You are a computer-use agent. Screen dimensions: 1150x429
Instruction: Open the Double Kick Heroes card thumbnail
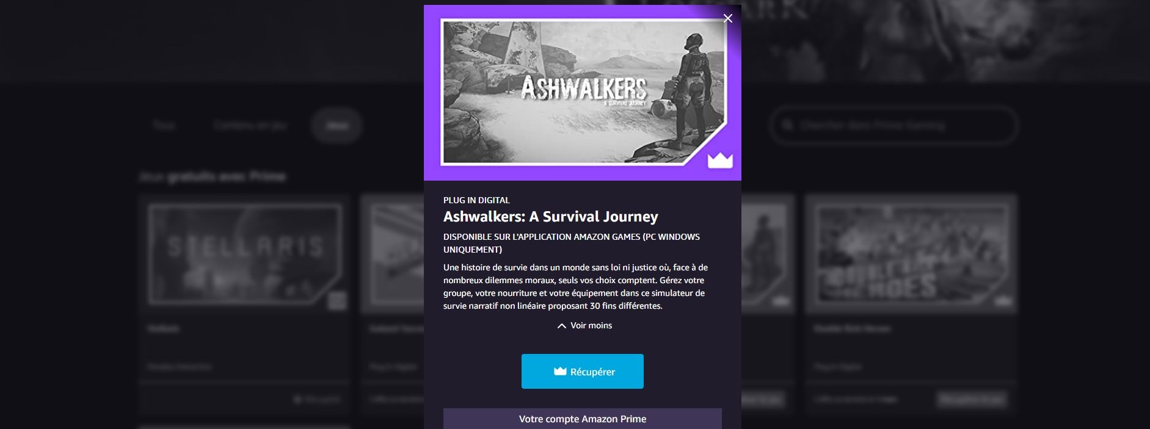click(x=911, y=254)
